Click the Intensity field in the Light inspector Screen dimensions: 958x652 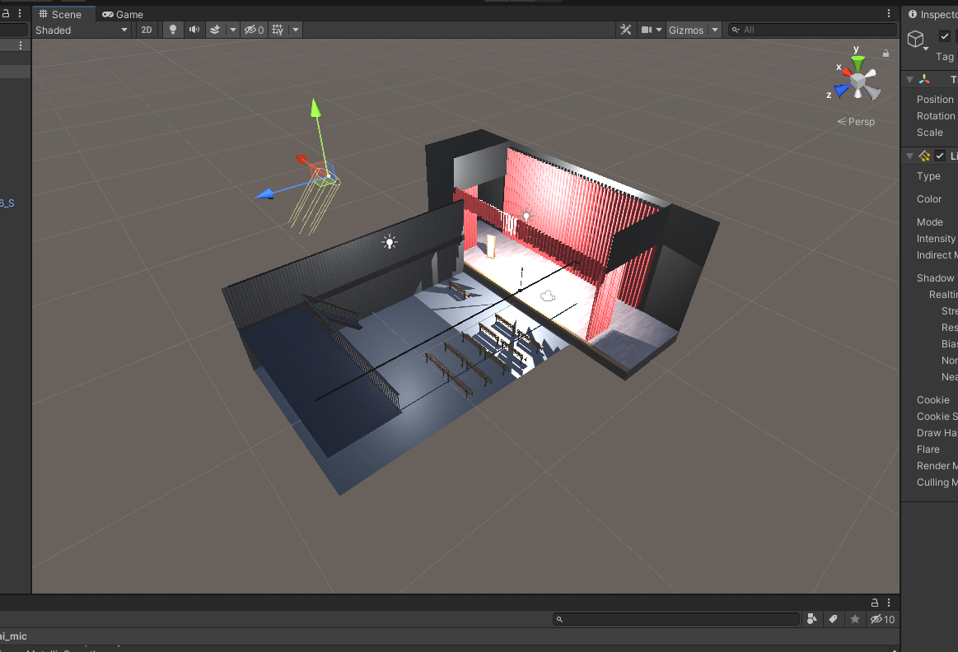tap(937, 239)
